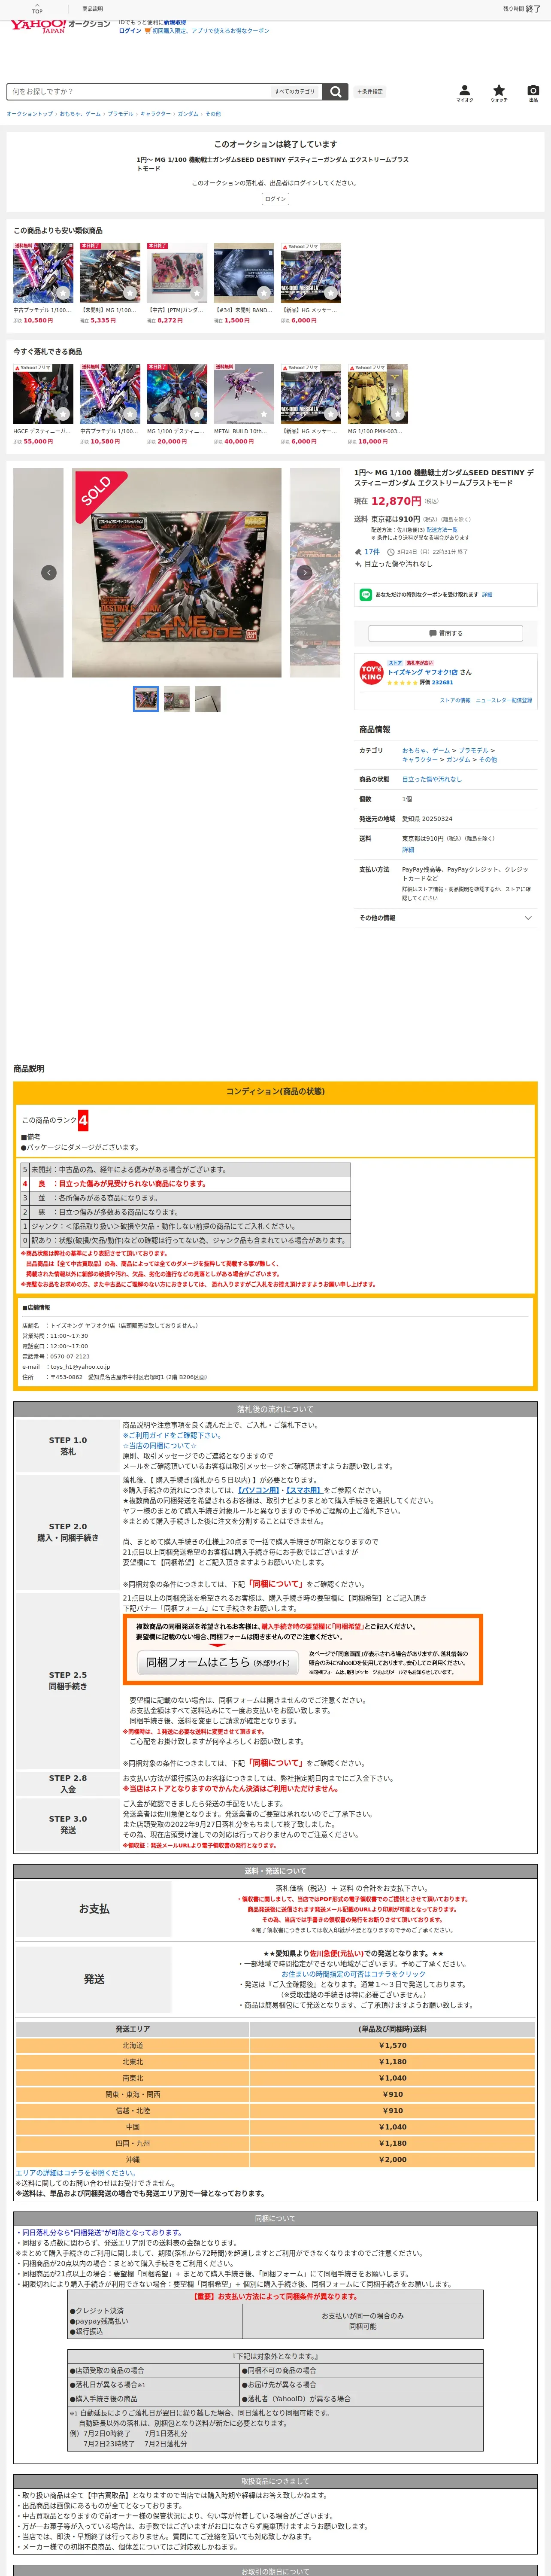Open 当店の同梱について link
This screenshot has height=2576, width=551.
pyautogui.click(x=160, y=1445)
